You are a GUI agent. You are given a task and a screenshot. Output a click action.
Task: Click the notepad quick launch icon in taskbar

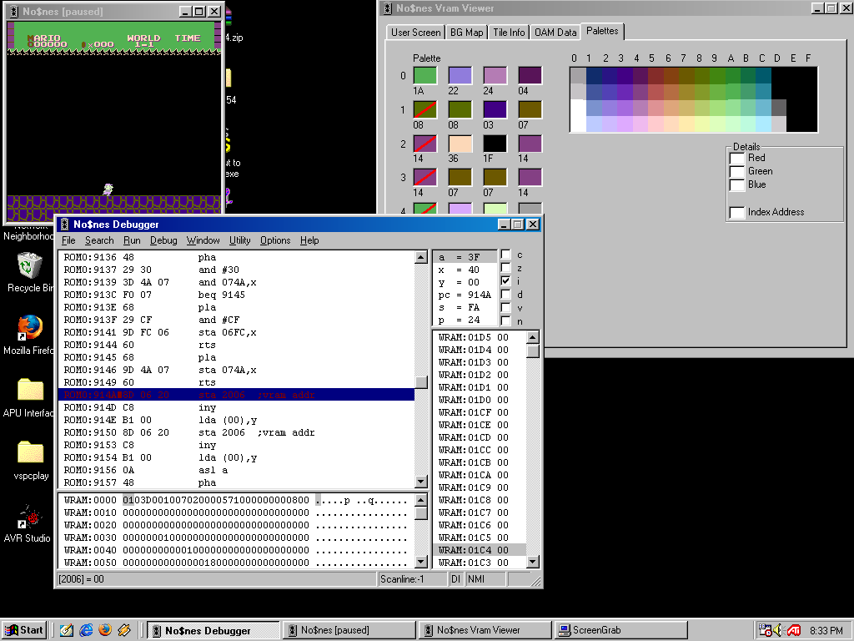click(x=67, y=630)
